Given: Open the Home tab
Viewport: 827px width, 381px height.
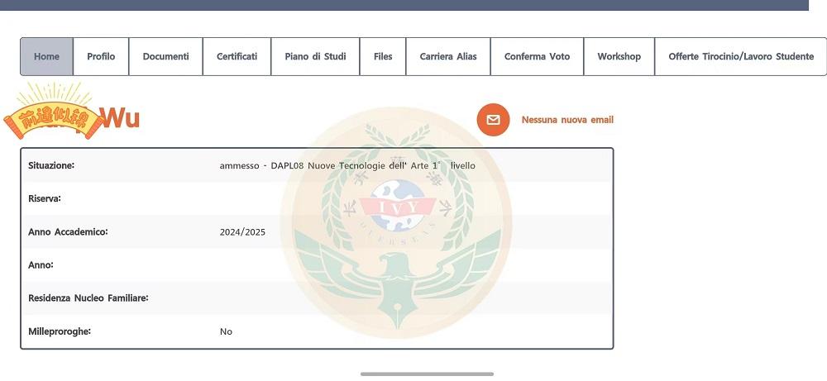Looking at the screenshot, I should [46, 57].
